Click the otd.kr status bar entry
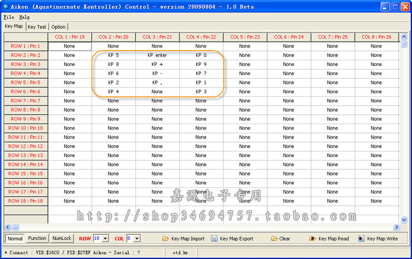412x259 pixels. (180, 253)
